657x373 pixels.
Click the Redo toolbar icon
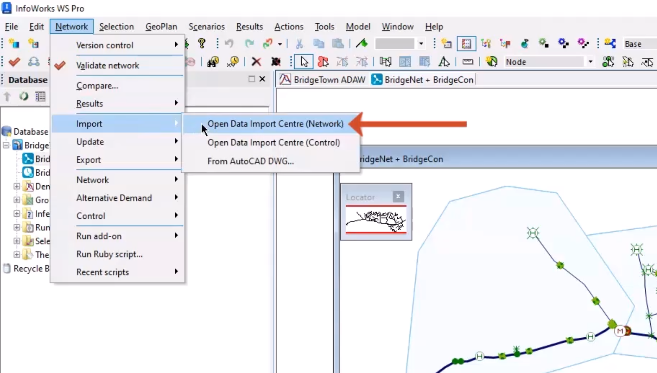pyautogui.click(x=249, y=43)
